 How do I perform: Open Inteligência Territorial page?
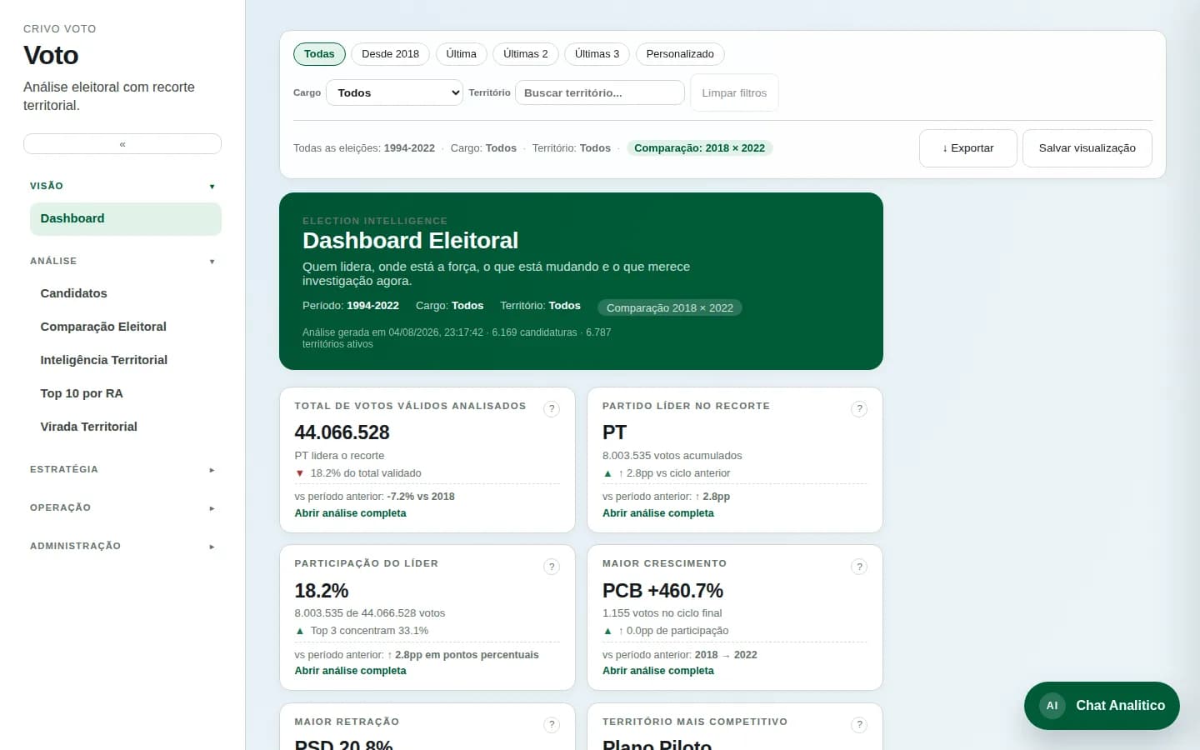coord(126,360)
